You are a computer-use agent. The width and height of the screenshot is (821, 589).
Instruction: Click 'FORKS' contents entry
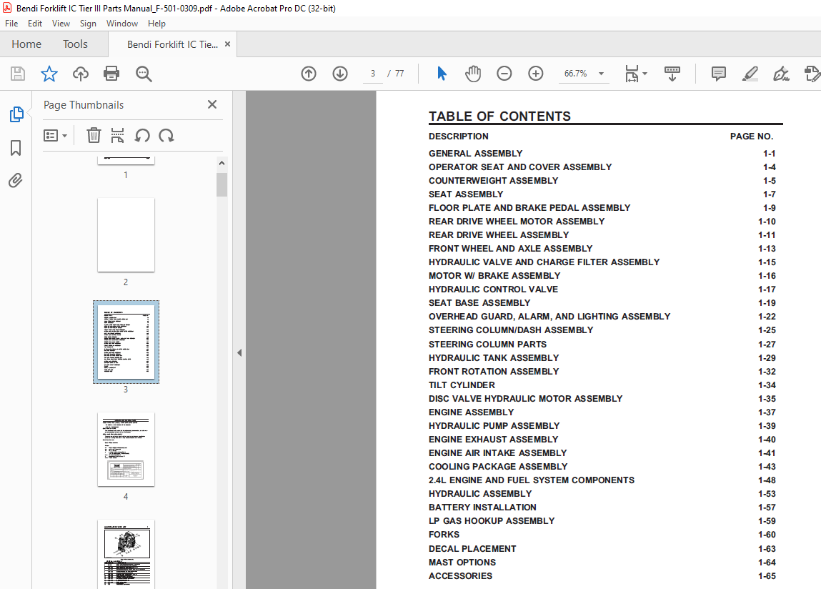point(444,535)
